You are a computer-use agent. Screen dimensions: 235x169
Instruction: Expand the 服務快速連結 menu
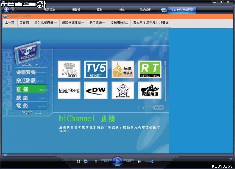click(73, 23)
